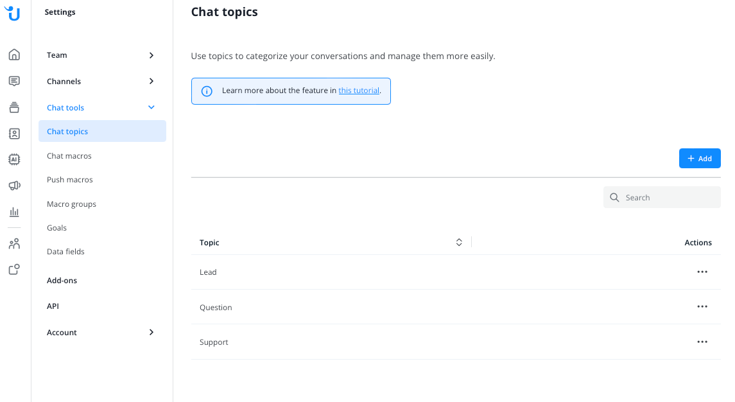The width and height of the screenshot is (735, 402).
Task: Expand the Channels settings section
Action: pos(101,81)
